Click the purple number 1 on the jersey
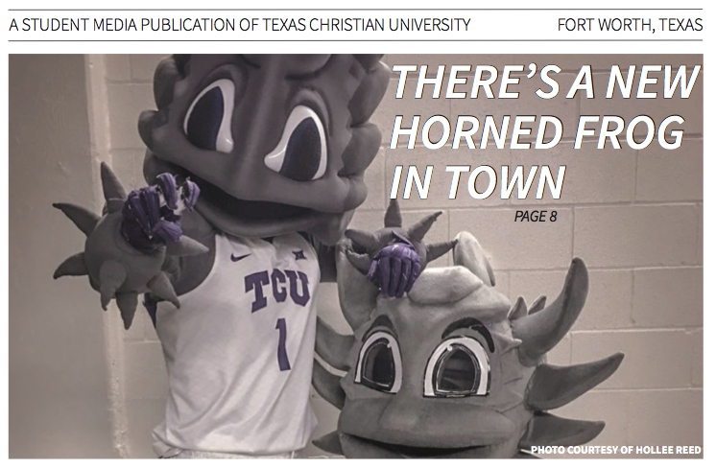 point(282,343)
